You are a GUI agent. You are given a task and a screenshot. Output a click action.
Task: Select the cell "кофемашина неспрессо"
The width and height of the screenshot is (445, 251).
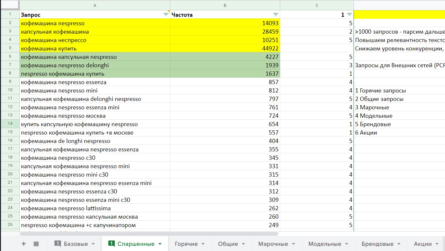coord(95,40)
